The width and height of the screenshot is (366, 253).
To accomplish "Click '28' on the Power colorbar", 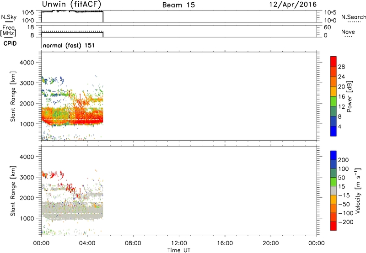I will coord(341,67).
